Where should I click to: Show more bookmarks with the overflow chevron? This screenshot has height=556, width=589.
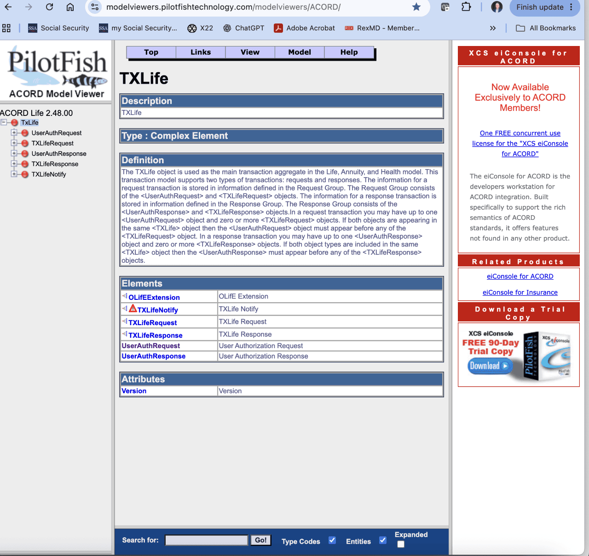(x=493, y=28)
